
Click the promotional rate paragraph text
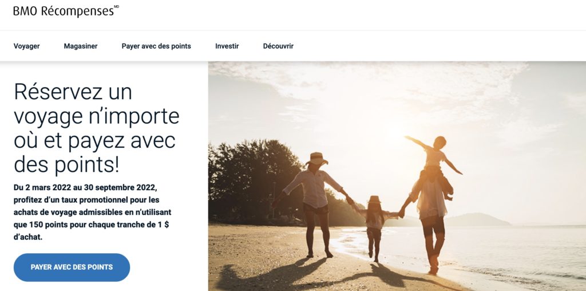click(x=92, y=212)
